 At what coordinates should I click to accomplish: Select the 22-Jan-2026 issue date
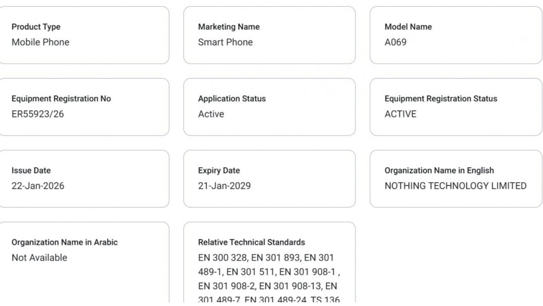(38, 186)
